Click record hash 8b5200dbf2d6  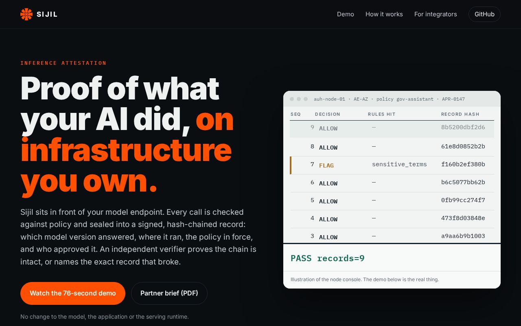point(463,127)
